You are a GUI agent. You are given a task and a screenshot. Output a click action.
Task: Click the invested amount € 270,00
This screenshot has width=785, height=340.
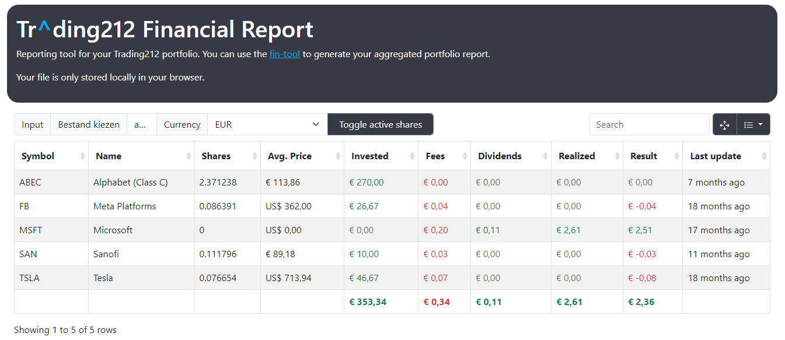pyautogui.click(x=367, y=183)
